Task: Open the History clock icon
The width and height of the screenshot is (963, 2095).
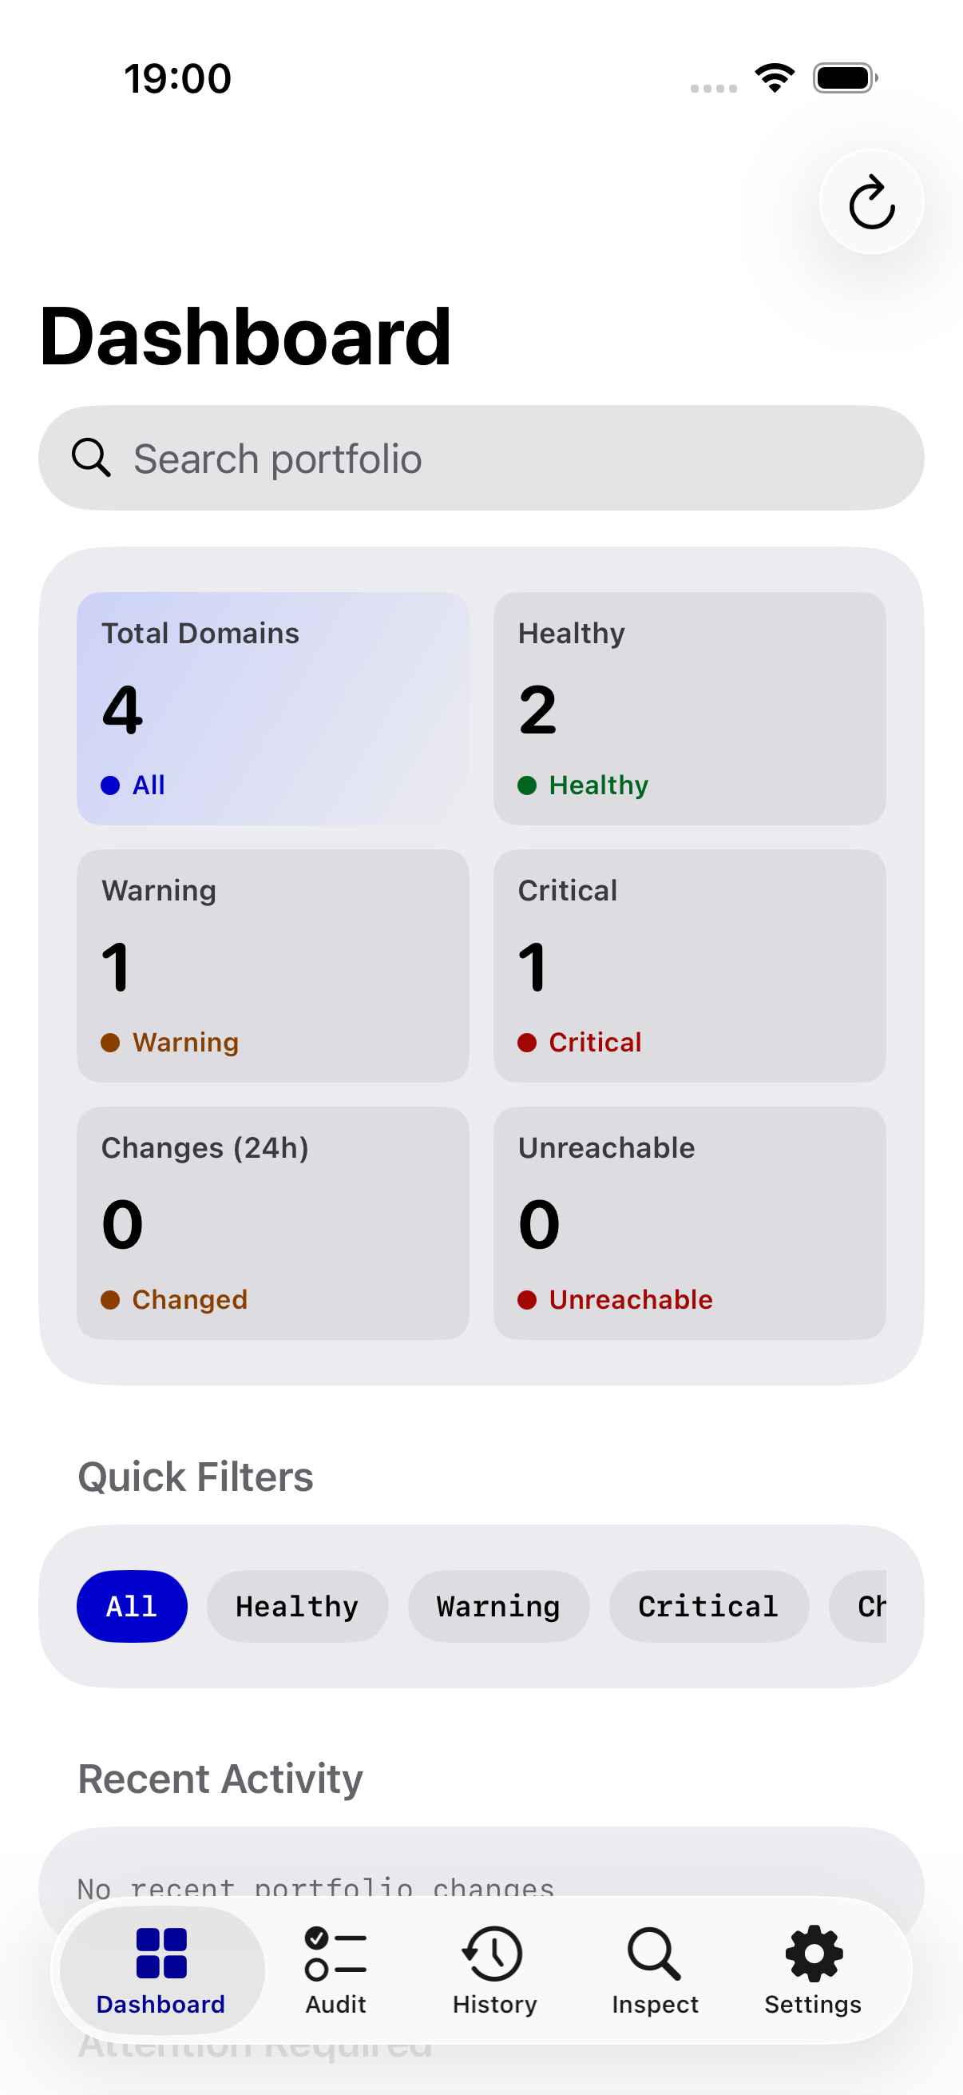Action: point(493,1953)
